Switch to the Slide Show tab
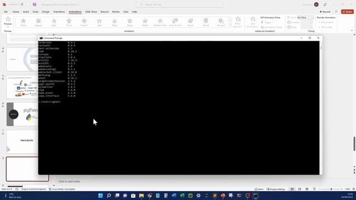The height and width of the screenshot is (200, 356). 91,12
